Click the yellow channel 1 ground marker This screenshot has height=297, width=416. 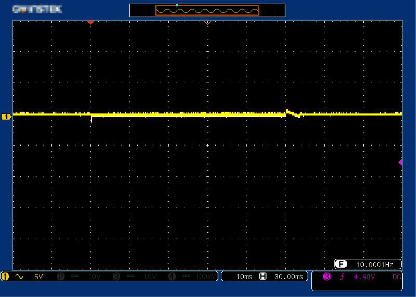(x=6, y=117)
